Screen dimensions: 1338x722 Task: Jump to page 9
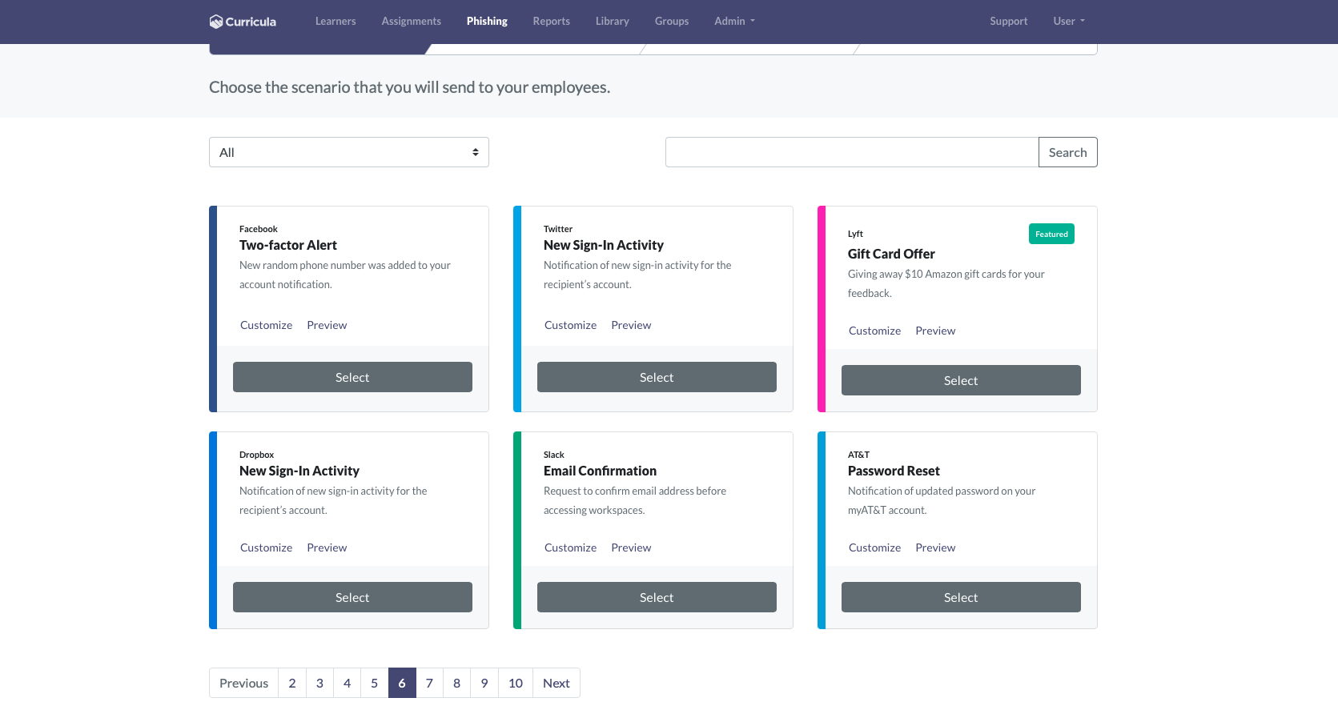pos(484,683)
